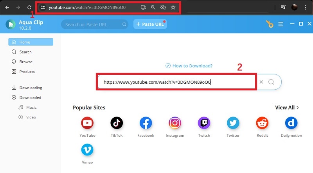
Task: Open the browser profile avatar
Action: pos(294,7)
